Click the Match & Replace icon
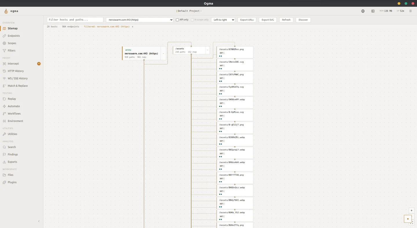The height and width of the screenshot is (228, 417). point(4,86)
